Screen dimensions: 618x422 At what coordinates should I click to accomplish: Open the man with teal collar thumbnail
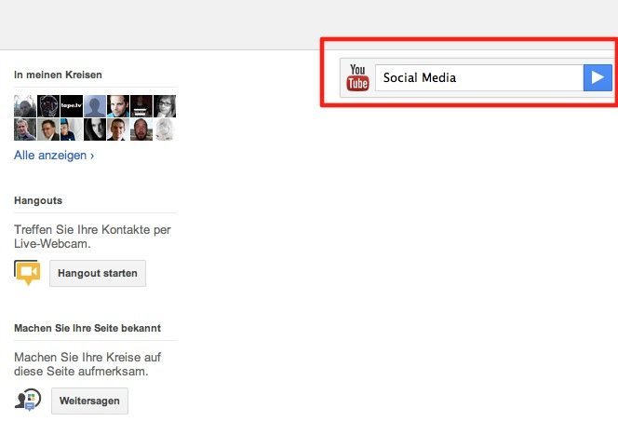tap(118, 106)
